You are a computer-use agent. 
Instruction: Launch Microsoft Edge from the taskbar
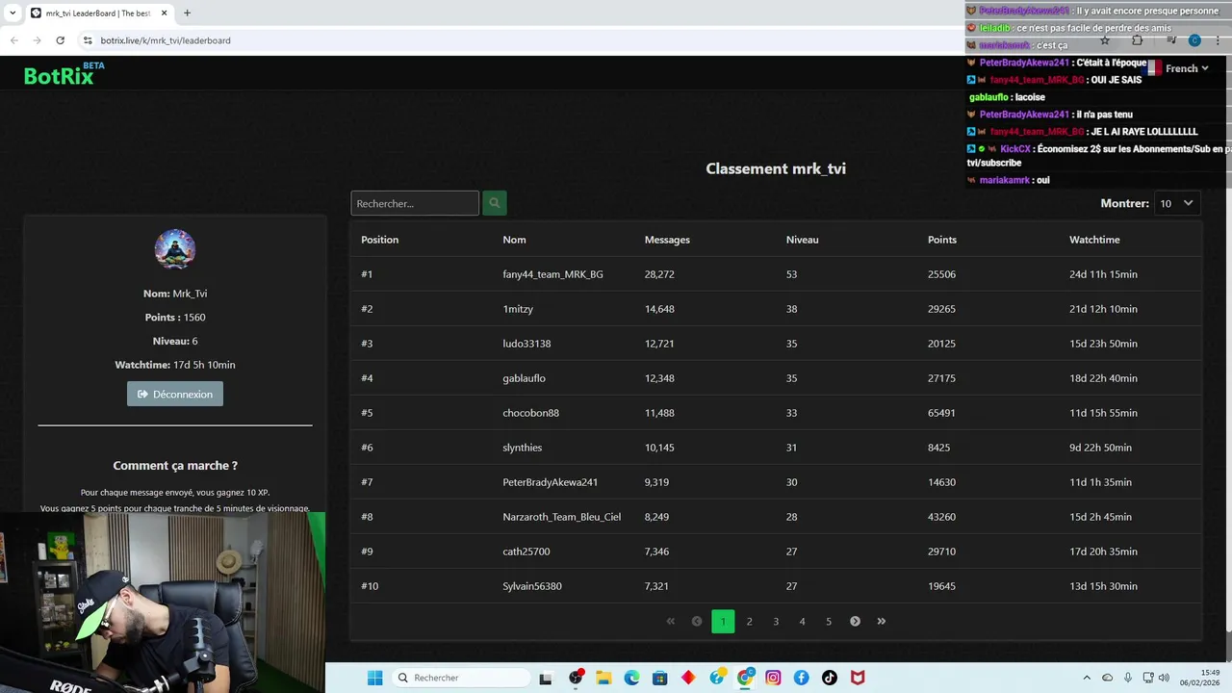[x=631, y=678]
